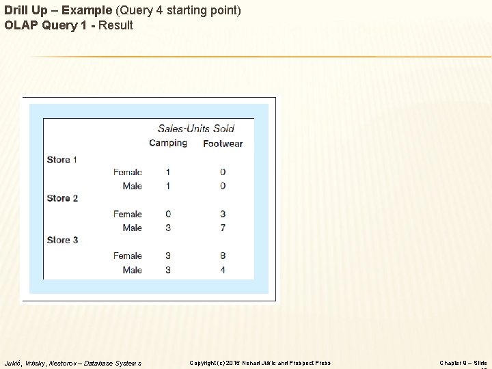Viewport: 492px width, 369px height.
Task: Click the Female label under Store 3
Action: click(x=127, y=256)
